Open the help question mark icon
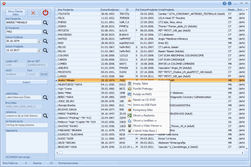 click(225, 4)
